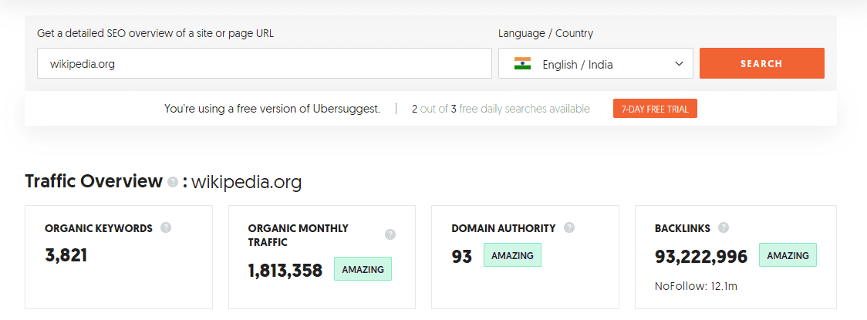Select the AMAZING badge in Backlinks card
The image size is (867, 320).
[788, 255]
